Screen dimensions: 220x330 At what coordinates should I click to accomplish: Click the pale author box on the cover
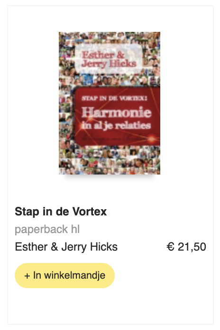coord(109,58)
